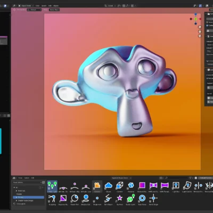Toggle proportional editing in viewport header
The image size is (213, 213).
[x=132, y=6]
